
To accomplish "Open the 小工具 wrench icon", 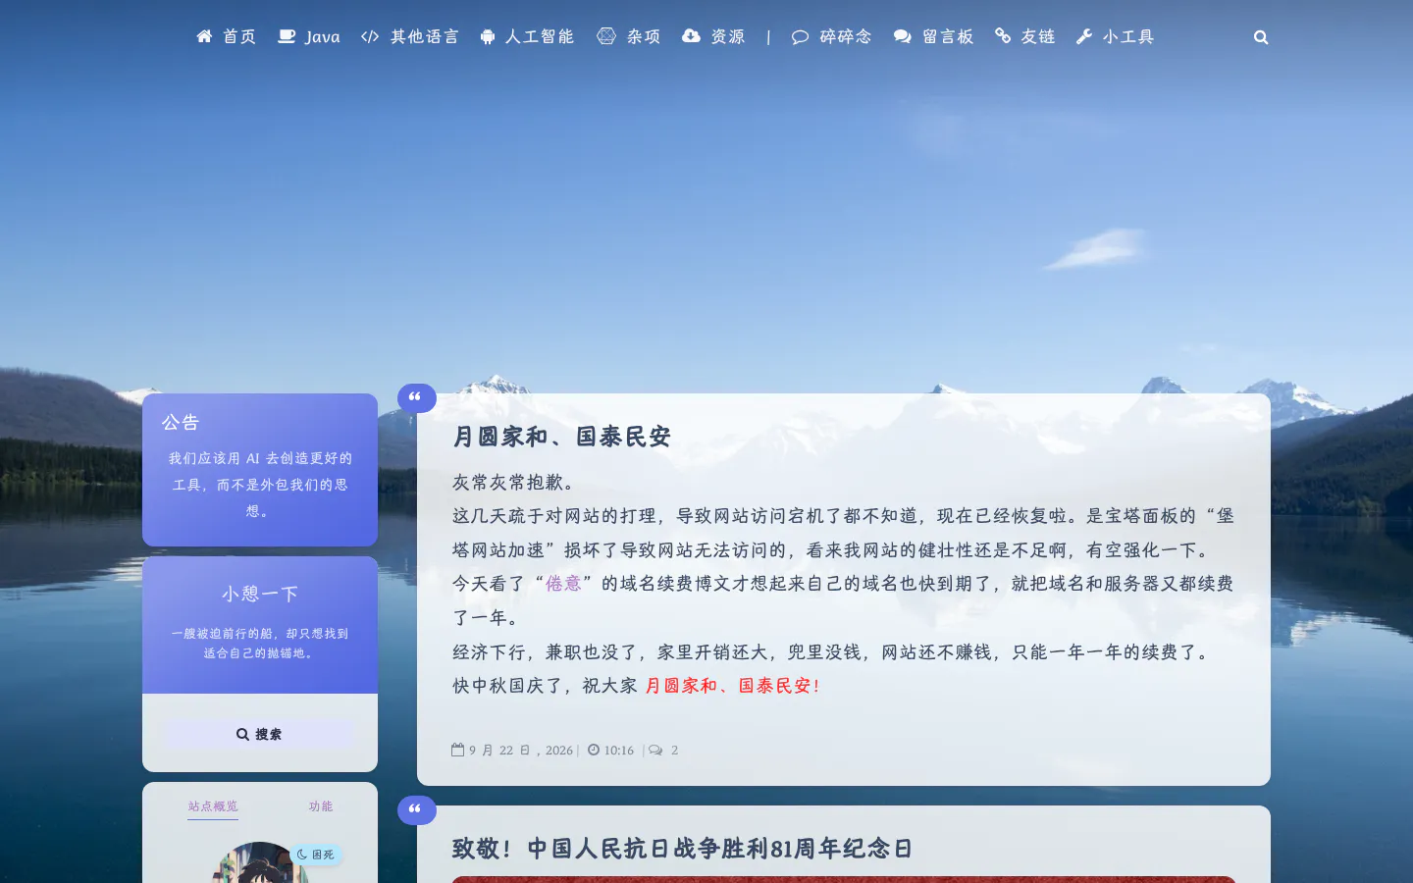I will click(x=1084, y=36).
